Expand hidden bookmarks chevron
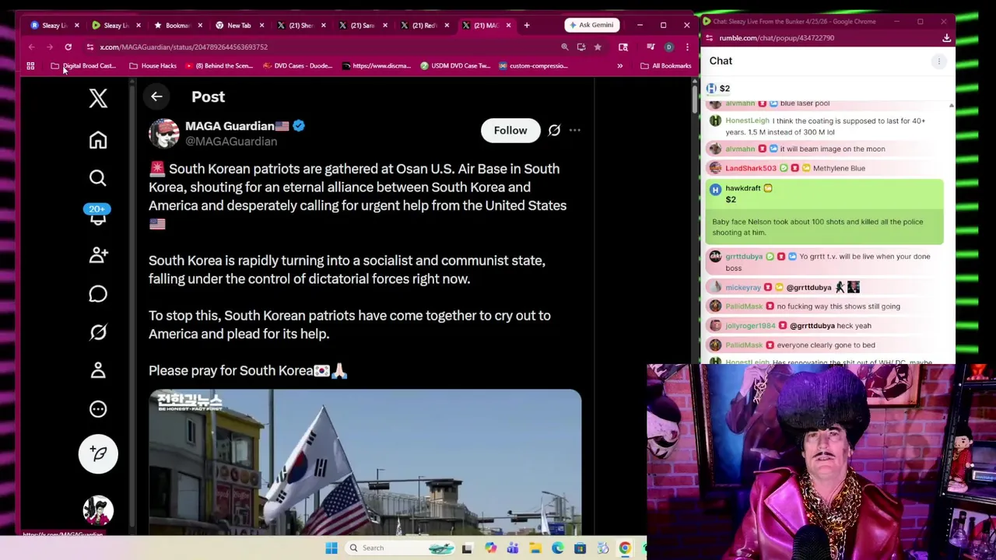 (x=619, y=66)
